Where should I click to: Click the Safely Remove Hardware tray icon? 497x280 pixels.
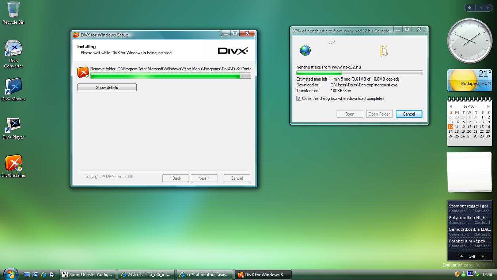pyautogui.click(x=477, y=274)
